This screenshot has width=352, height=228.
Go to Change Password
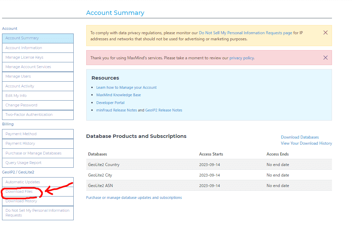click(x=38, y=105)
